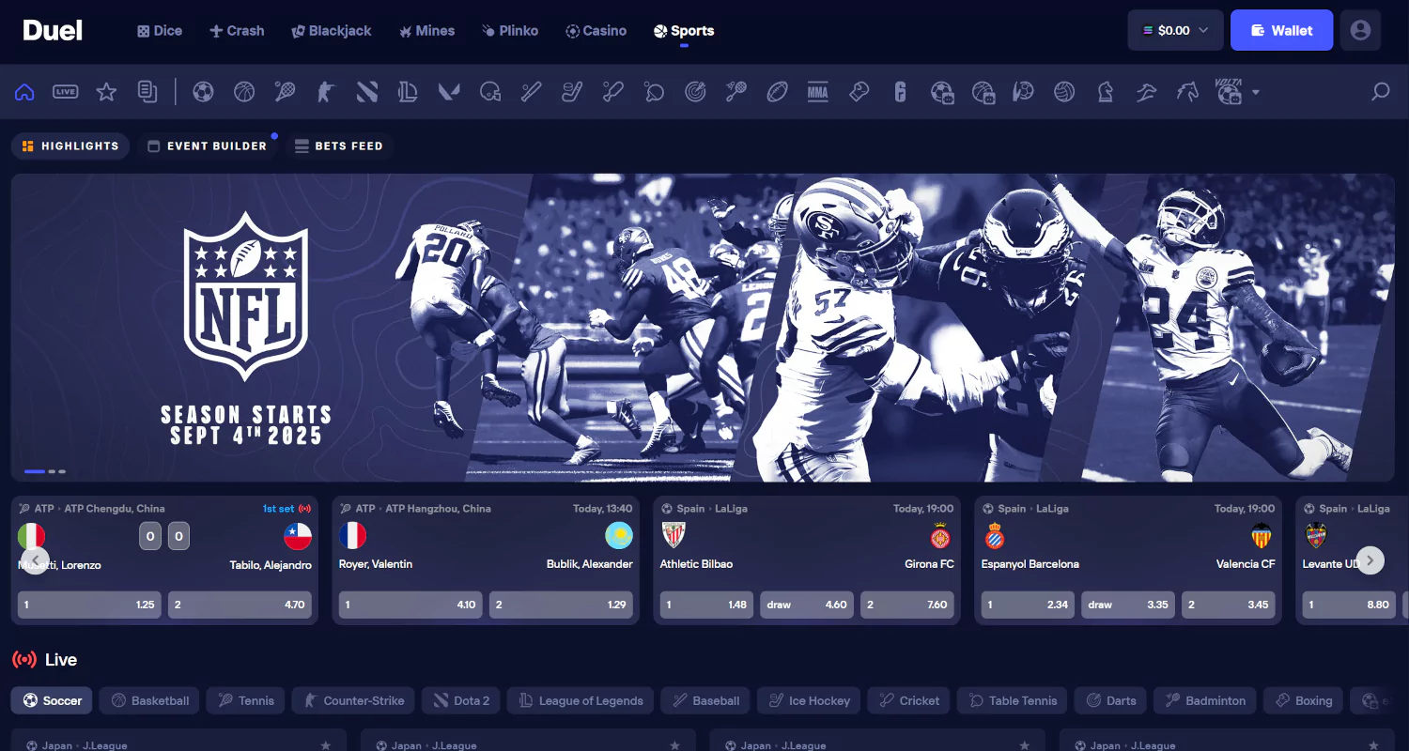Open the Blackjack game tab
Viewport: 1409px width, 751px height.
click(x=332, y=30)
